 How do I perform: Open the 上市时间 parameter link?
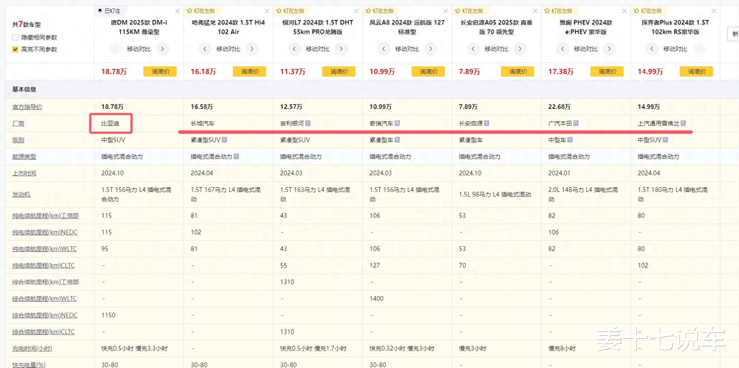(24, 173)
